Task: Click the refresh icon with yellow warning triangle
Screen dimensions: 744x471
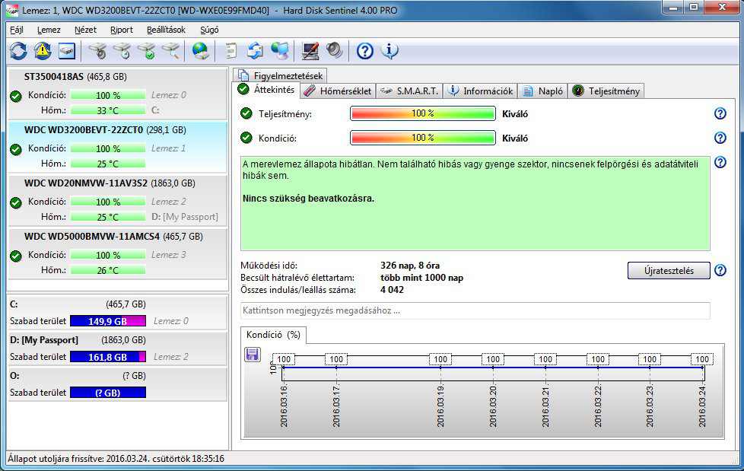Action: point(43,50)
